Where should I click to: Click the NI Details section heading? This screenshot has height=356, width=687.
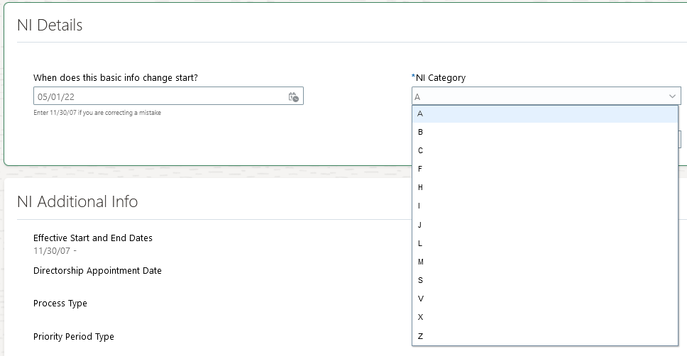pos(50,26)
